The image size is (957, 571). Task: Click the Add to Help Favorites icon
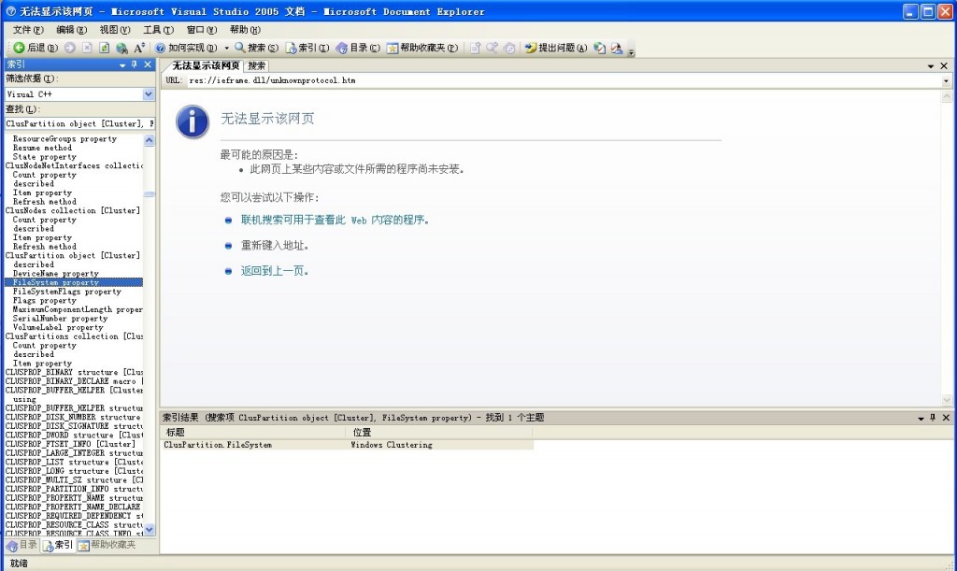click(476, 48)
